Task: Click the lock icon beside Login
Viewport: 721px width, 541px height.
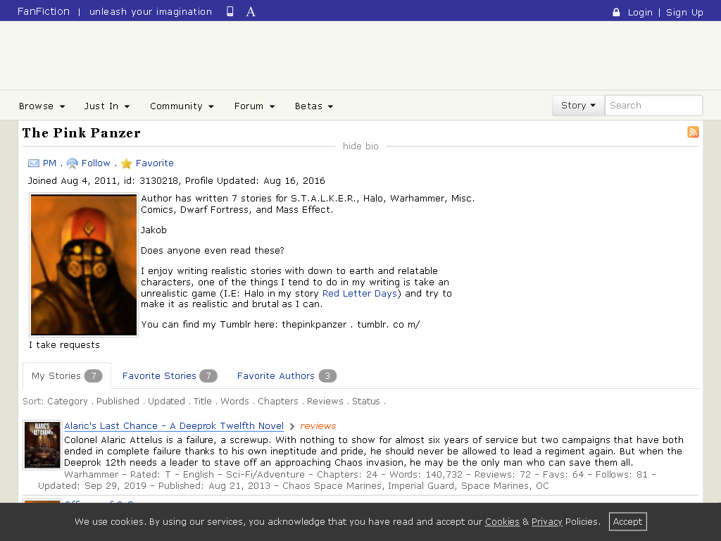Action: point(616,13)
